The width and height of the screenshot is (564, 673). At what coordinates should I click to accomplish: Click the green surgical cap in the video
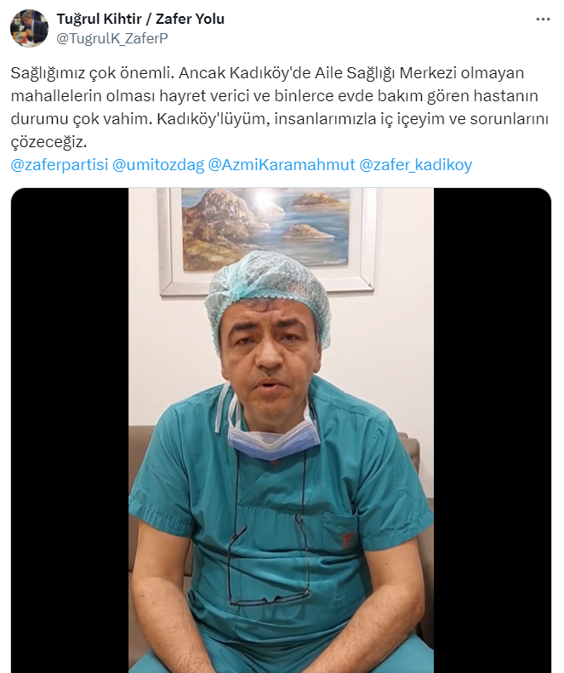click(x=268, y=292)
